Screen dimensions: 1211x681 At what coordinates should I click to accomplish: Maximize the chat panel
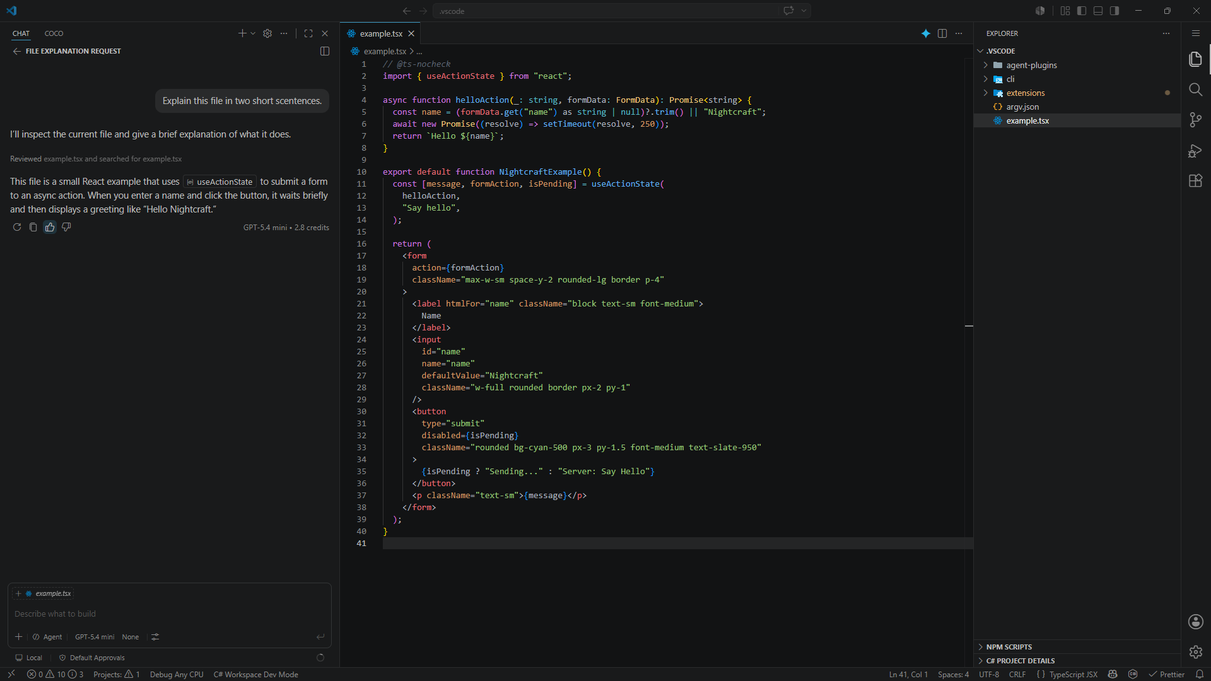[x=308, y=33]
